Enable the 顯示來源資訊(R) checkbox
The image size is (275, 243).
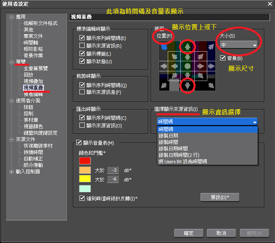point(82,46)
